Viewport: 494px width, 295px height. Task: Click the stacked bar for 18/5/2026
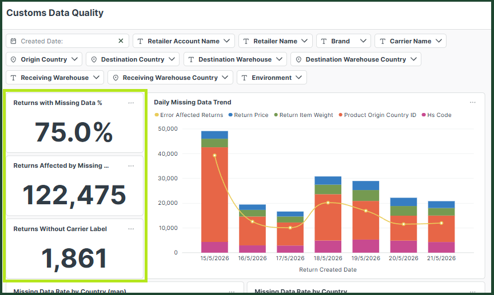328,215
